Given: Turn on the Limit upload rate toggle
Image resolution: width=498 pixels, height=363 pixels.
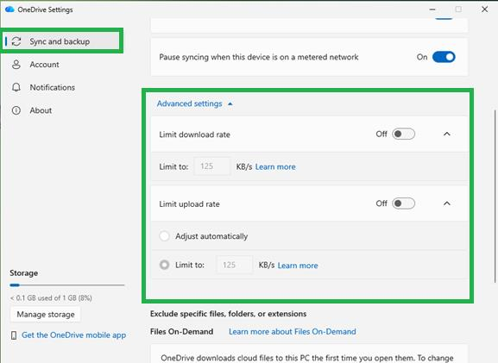Looking at the screenshot, I should coord(403,203).
